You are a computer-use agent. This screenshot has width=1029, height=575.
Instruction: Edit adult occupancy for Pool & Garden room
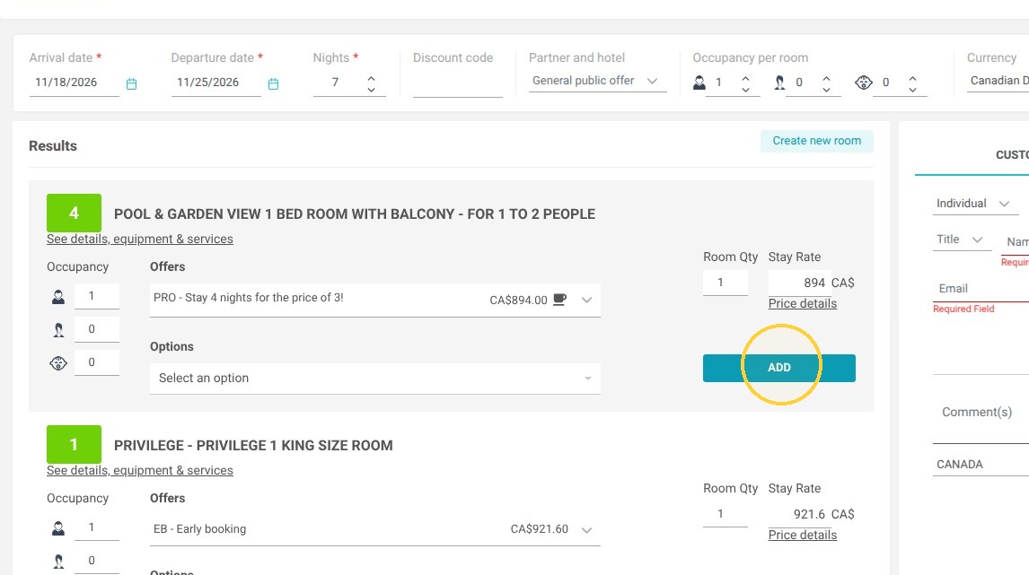[x=96, y=296]
